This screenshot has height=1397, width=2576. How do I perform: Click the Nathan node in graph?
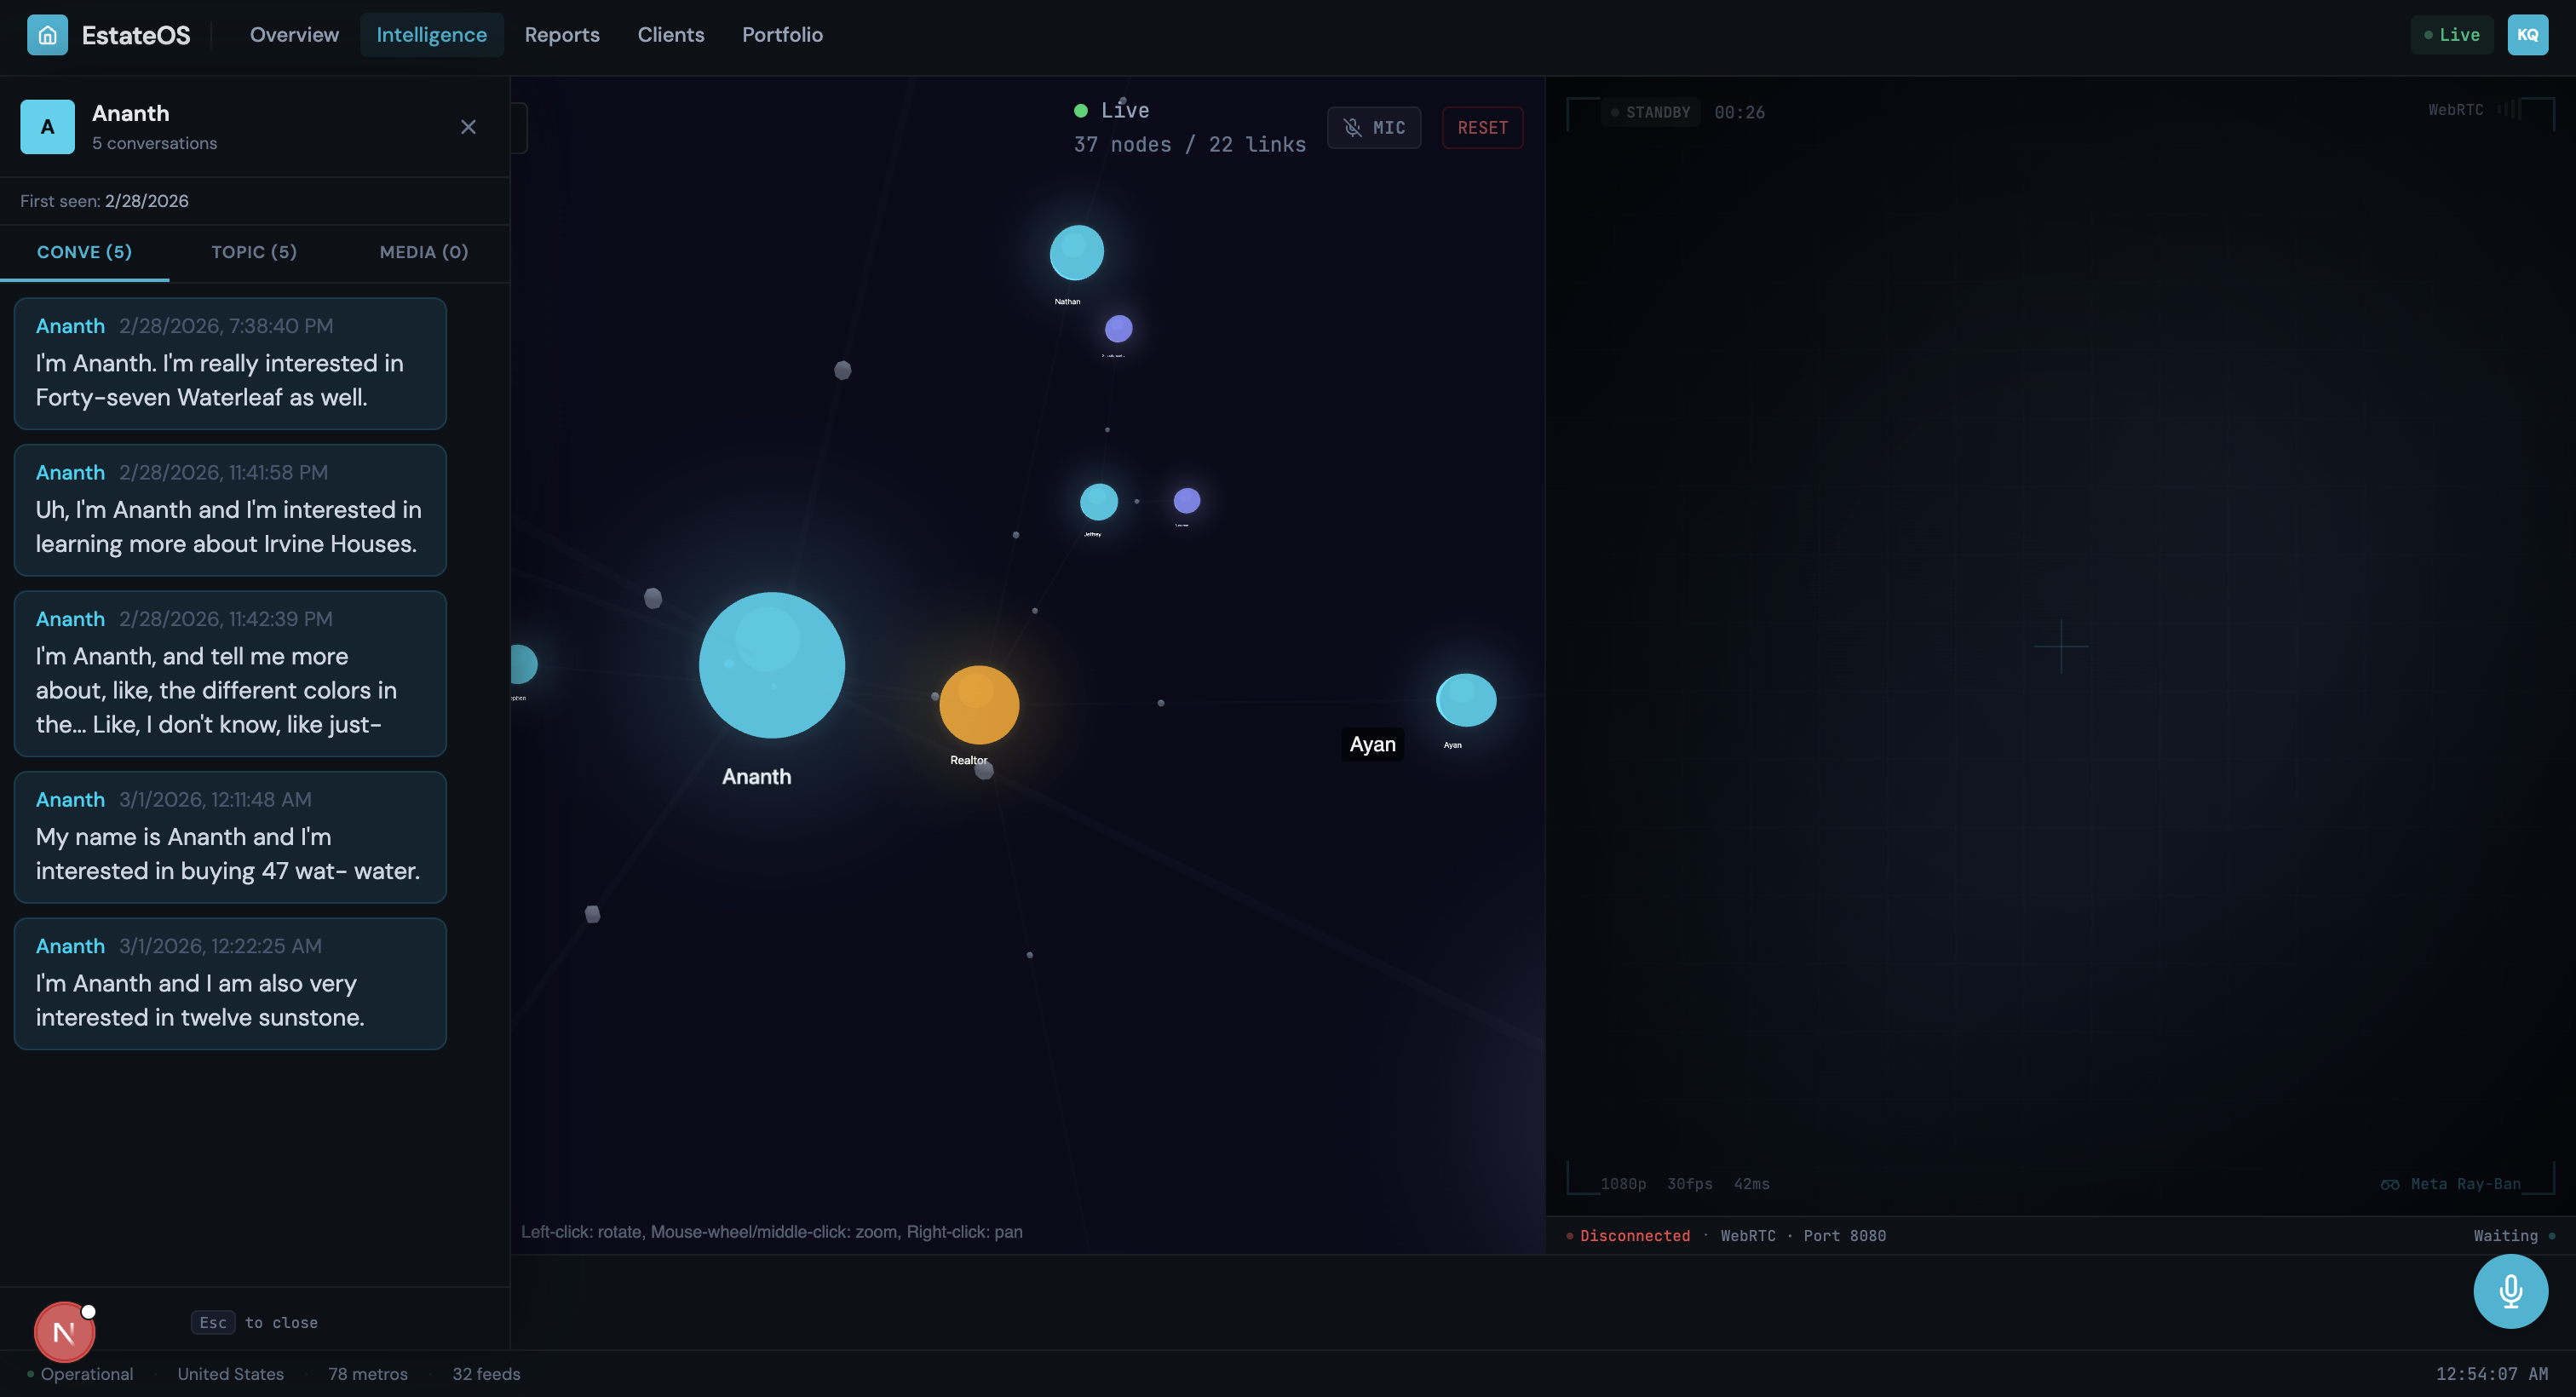pos(1076,252)
